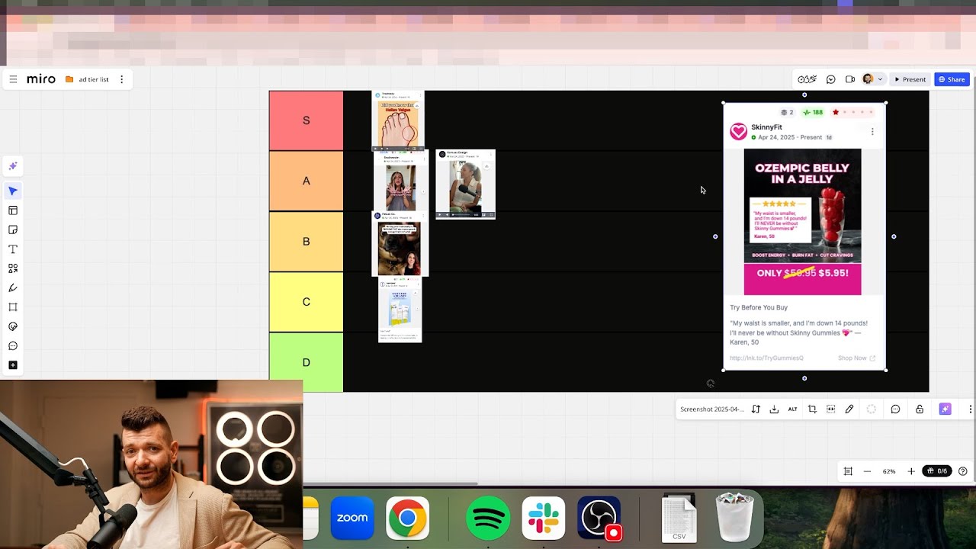
Task: Select the cursor Select tool
Action: click(x=13, y=191)
